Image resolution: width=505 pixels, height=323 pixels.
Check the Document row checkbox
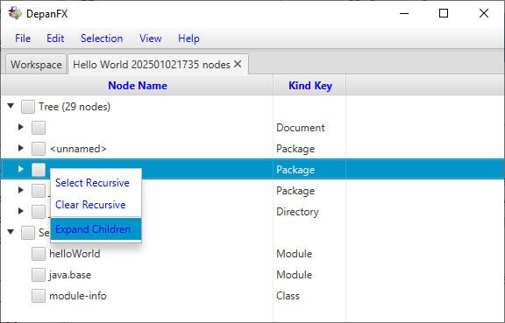[x=39, y=128]
